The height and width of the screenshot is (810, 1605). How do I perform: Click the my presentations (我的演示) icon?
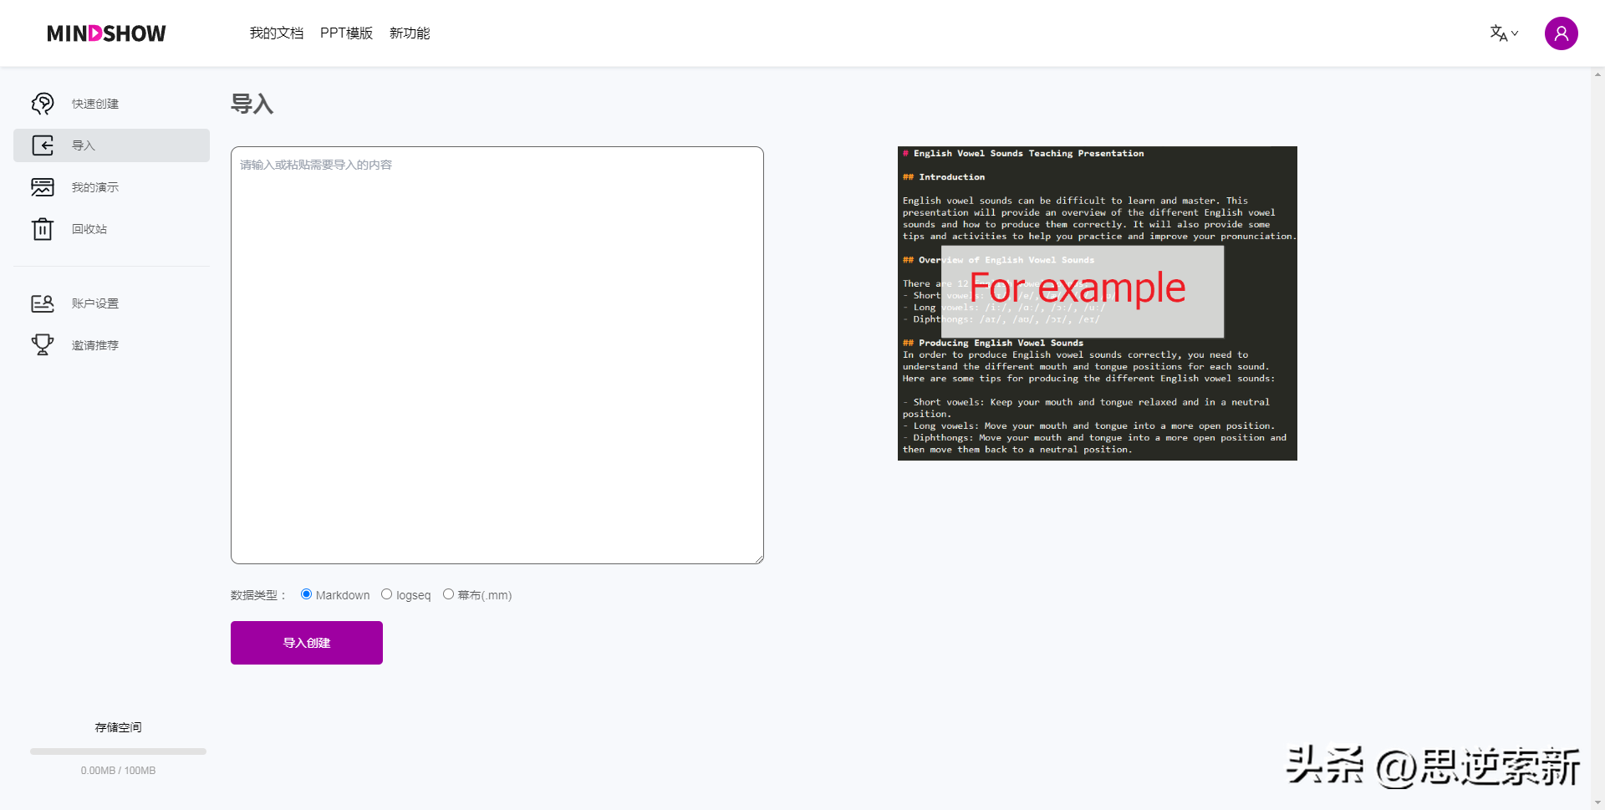point(43,187)
